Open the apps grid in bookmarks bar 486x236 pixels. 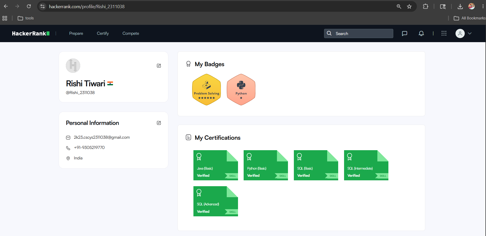point(5,18)
